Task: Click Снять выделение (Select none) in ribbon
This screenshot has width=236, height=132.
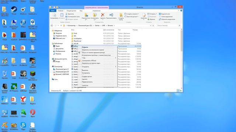Action: pyautogui.click(x=166, y=16)
